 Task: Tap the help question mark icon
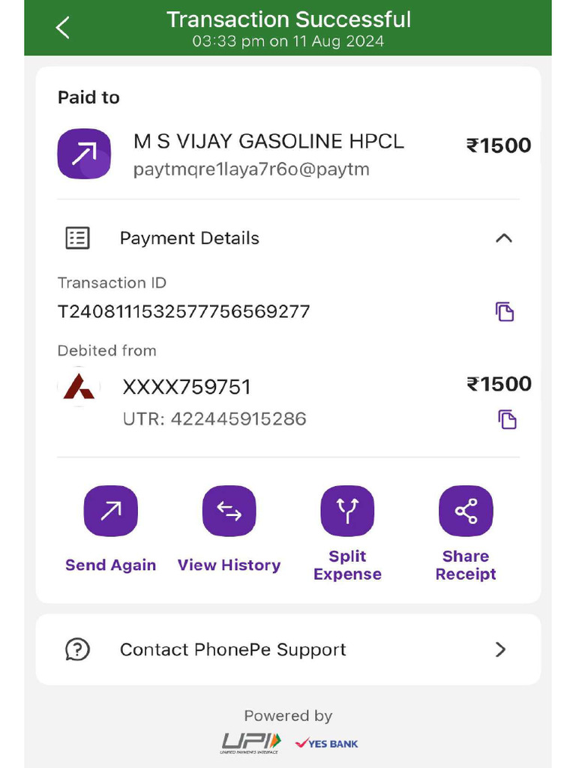[x=77, y=649]
